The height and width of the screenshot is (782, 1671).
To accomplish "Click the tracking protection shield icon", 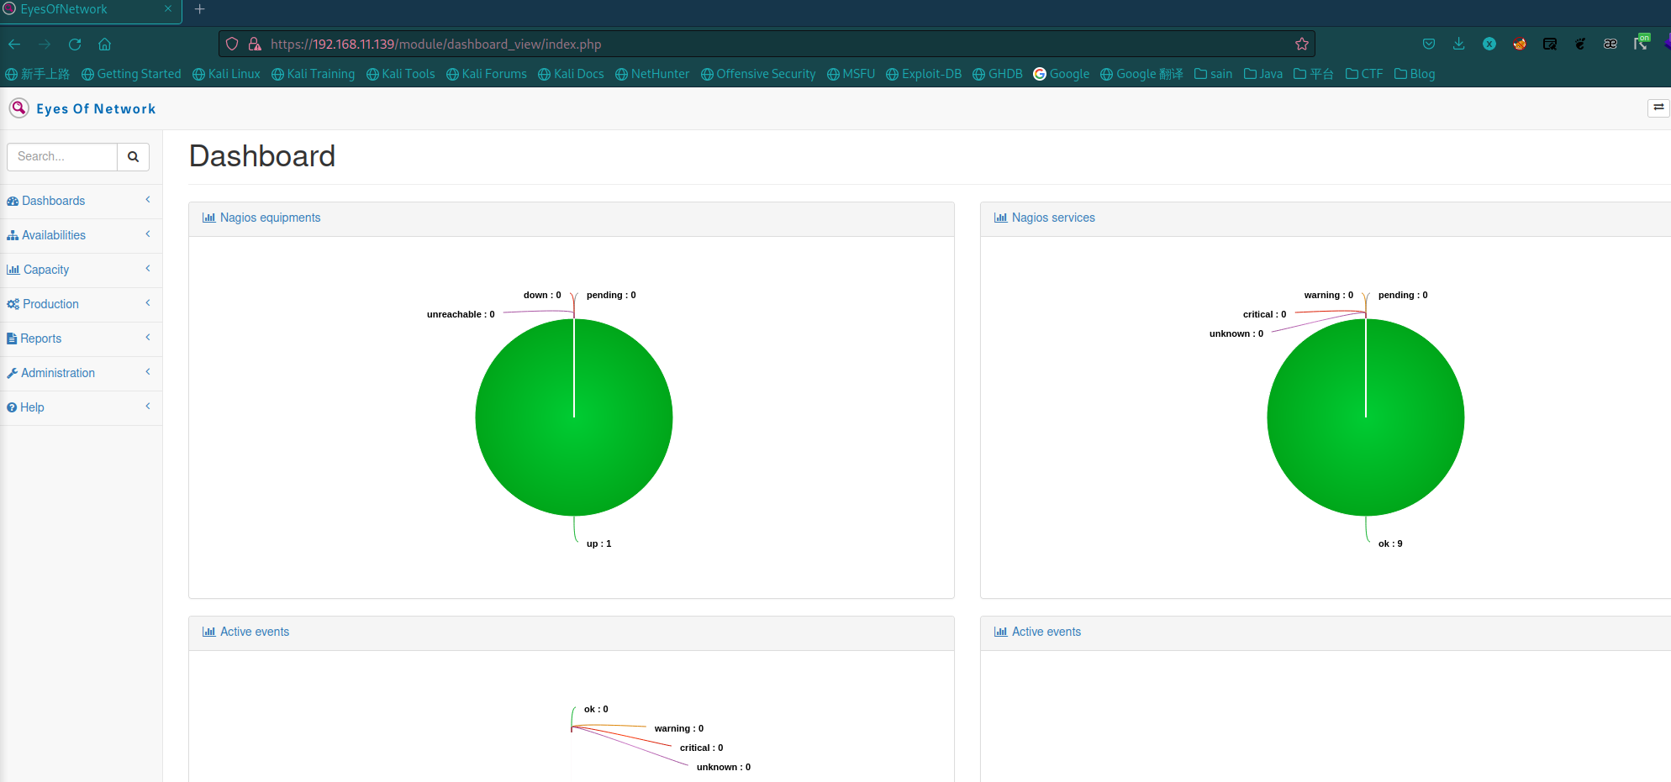I will click(233, 44).
